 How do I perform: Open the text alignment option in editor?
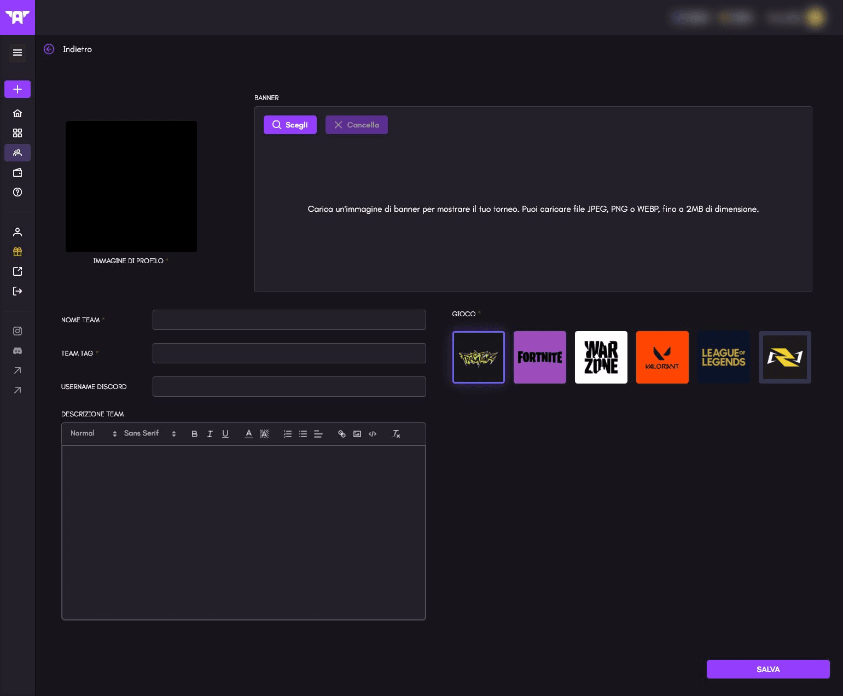318,434
